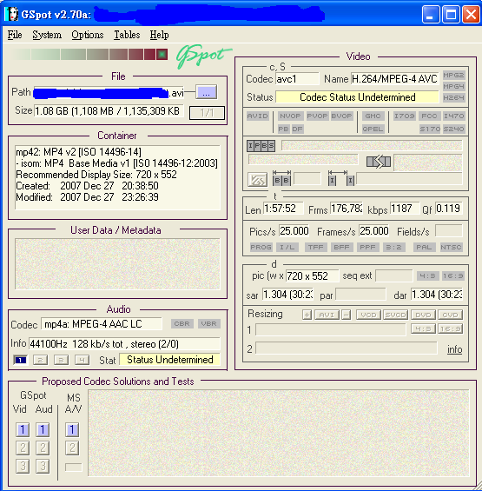
Task: Click the MPG2 indicator
Action: tap(453, 75)
